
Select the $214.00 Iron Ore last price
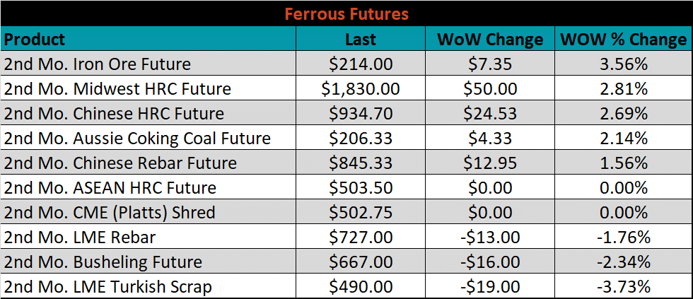361,63
